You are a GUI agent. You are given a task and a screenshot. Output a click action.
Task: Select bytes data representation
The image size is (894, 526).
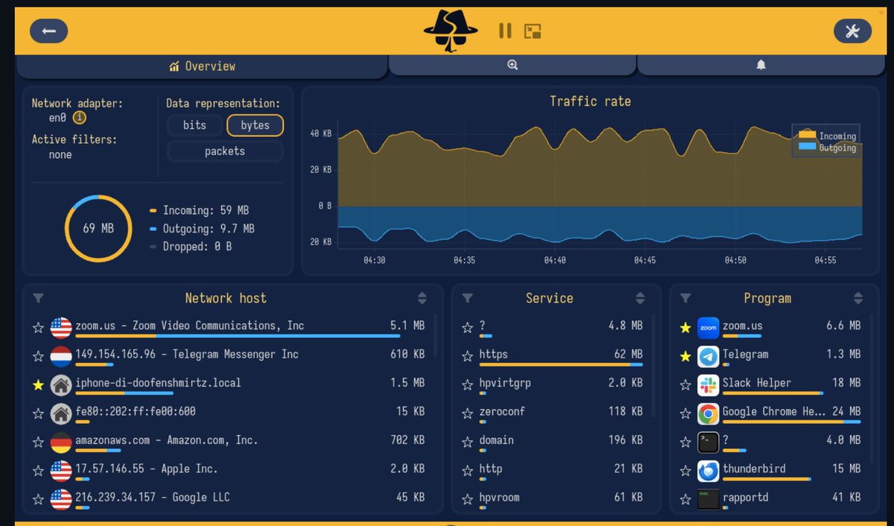coord(255,125)
